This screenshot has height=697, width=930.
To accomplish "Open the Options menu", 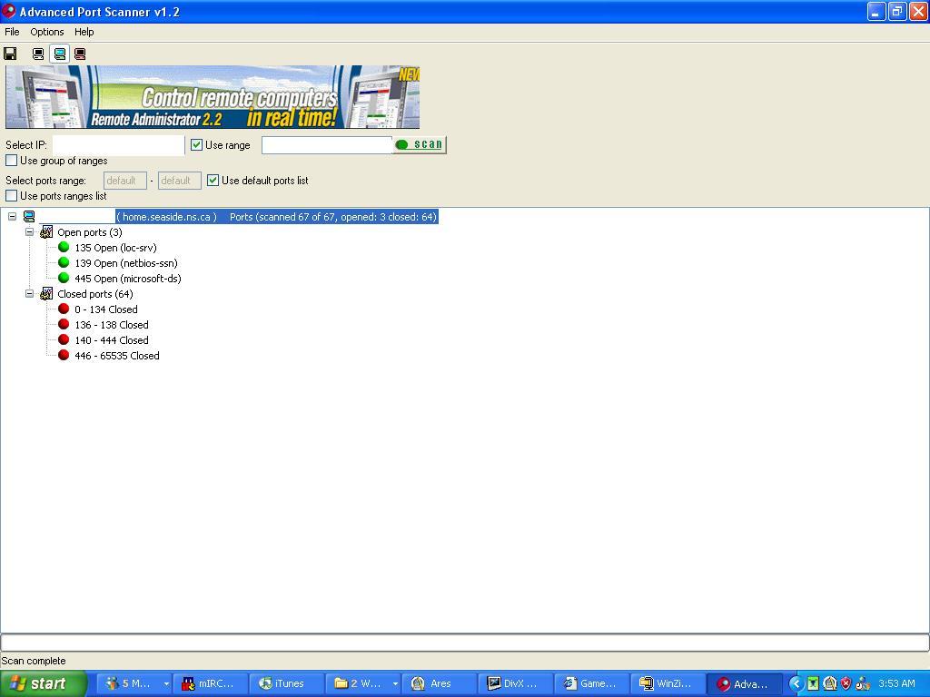I will [x=46, y=32].
